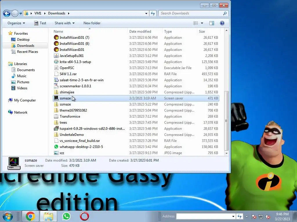Image resolution: width=297 pixels, height=222 pixels.
Task: Select S4W 1.1.rar file icon
Action: [x=56, y=74]
